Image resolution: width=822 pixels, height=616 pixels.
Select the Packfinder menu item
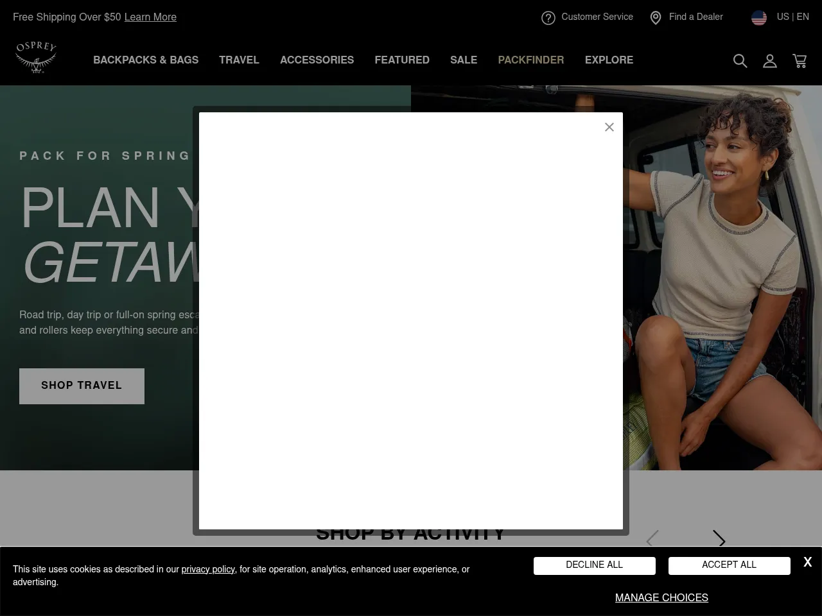pyautogui.click(x=530, y=60)
